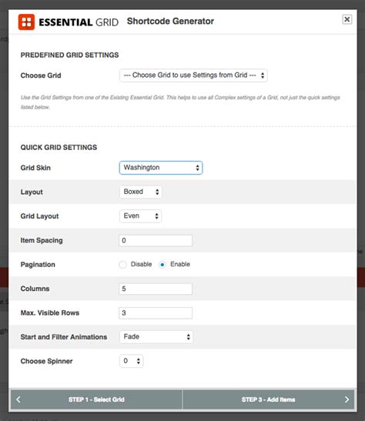Click the left arrow for previous step
The width and height of the screenshot is (365, 421).
pyautogui.click(x=18, y=399)
